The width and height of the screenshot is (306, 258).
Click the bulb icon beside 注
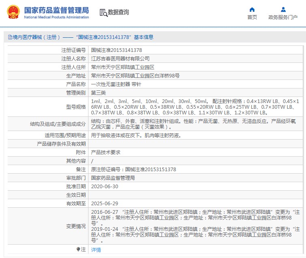78,249
